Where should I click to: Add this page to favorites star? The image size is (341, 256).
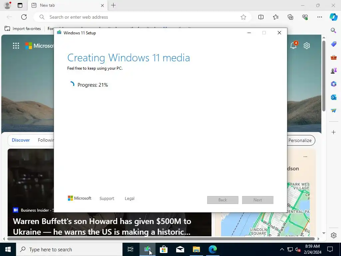tap(243, 17)
